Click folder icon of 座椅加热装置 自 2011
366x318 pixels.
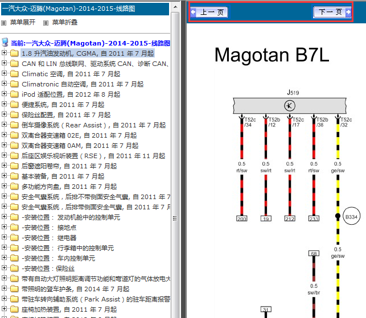(14, 309)
